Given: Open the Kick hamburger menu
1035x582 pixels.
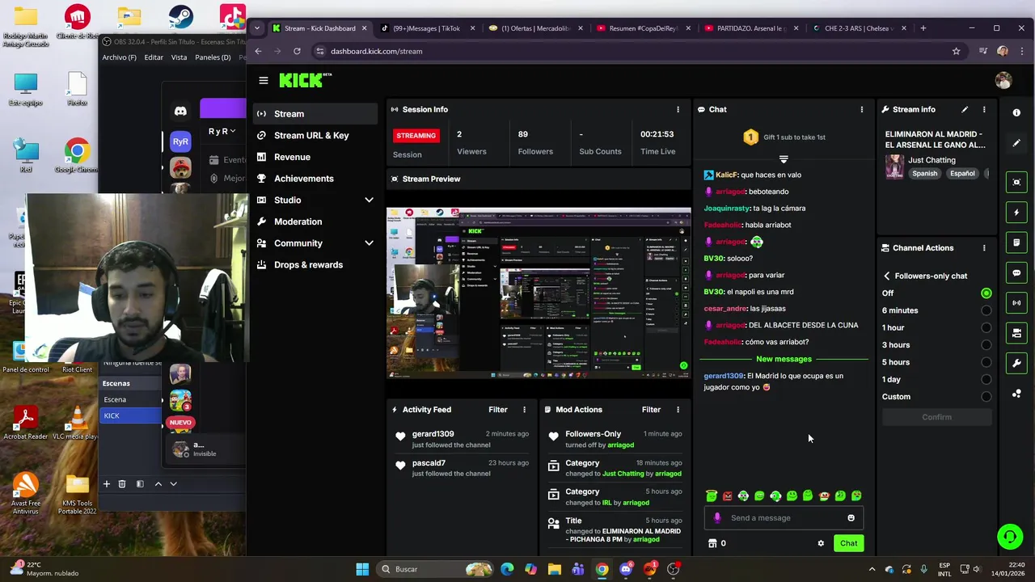Looking at the screenshot, I should tap(263, 80).
